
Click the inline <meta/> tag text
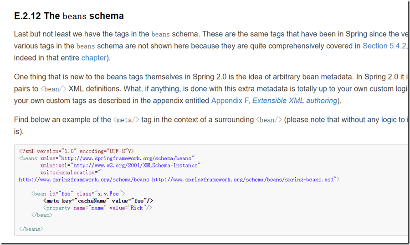click(x=126, y=120)
